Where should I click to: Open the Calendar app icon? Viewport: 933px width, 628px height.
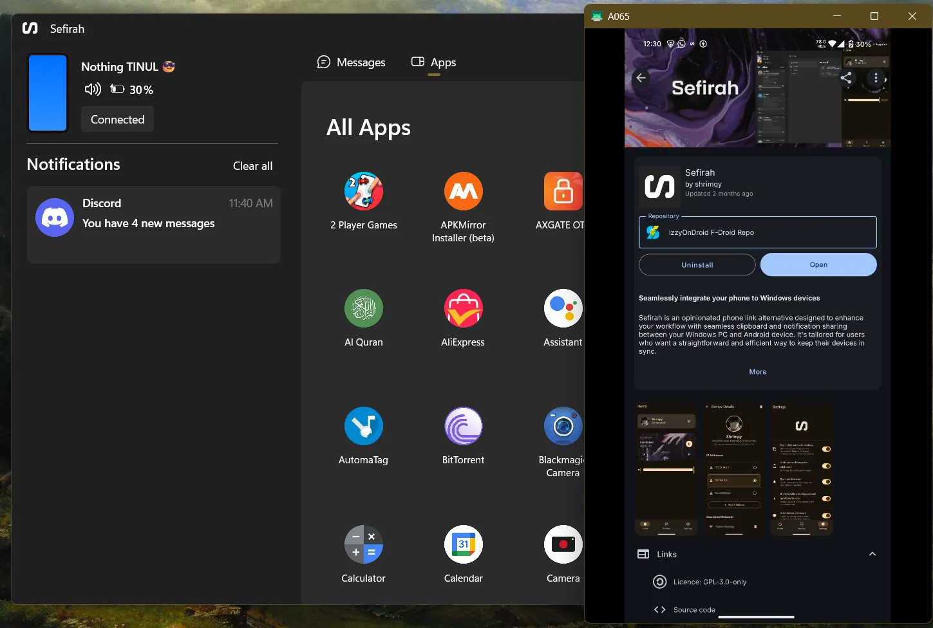pos(463,544)
